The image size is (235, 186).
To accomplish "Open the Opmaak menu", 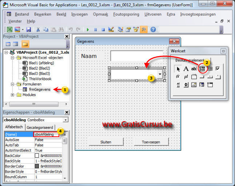I will pos(100,15).
